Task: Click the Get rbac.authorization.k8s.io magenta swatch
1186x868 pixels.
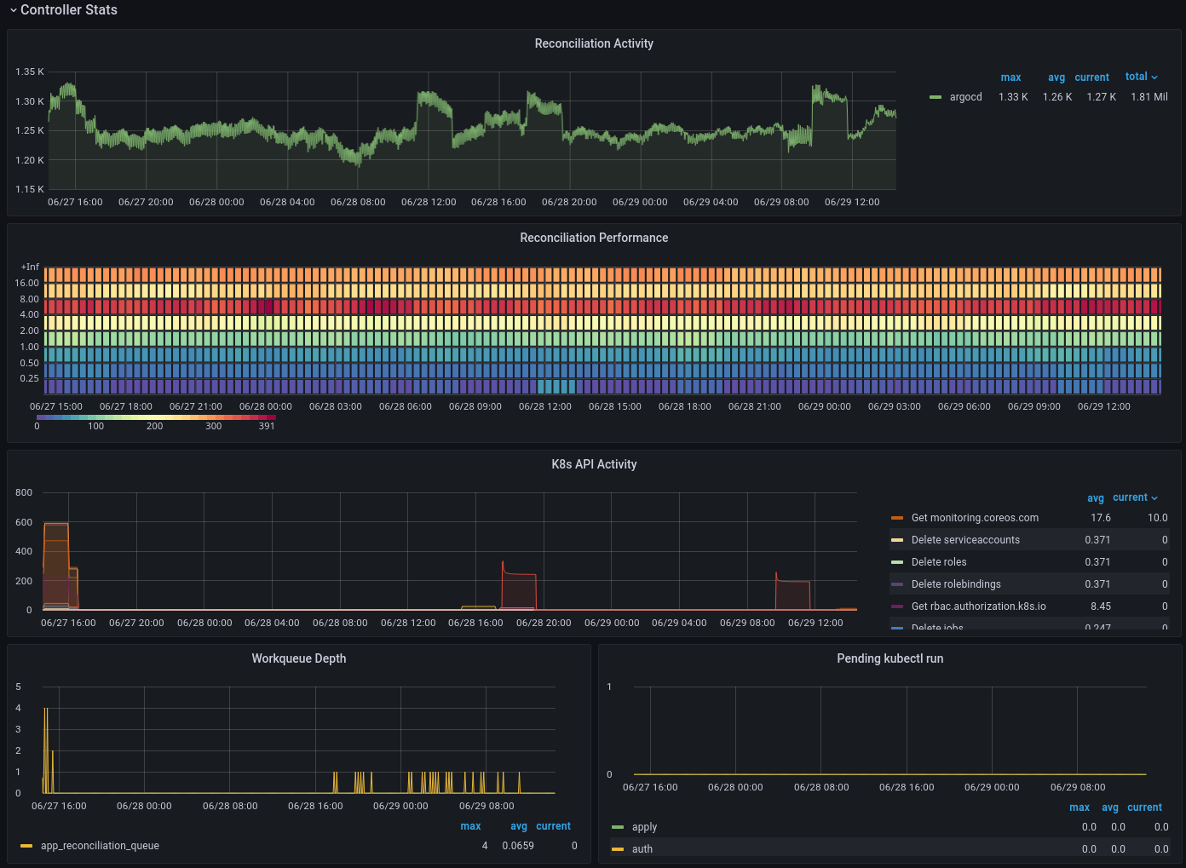Action: pos(896,606)
